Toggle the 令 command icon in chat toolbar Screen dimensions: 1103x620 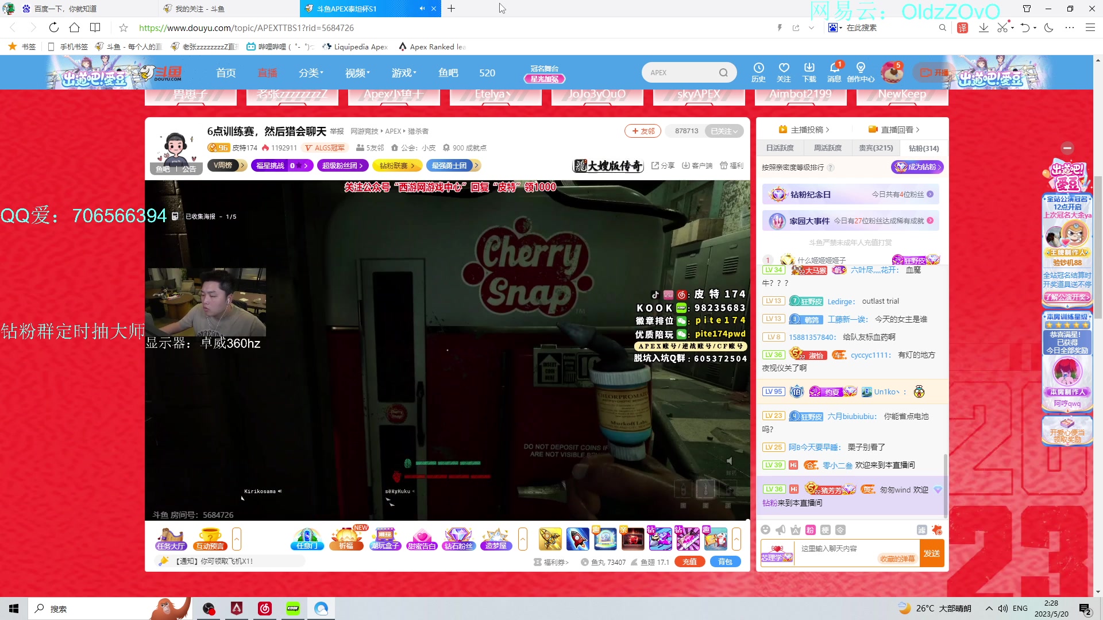click(x=840, y=530)
